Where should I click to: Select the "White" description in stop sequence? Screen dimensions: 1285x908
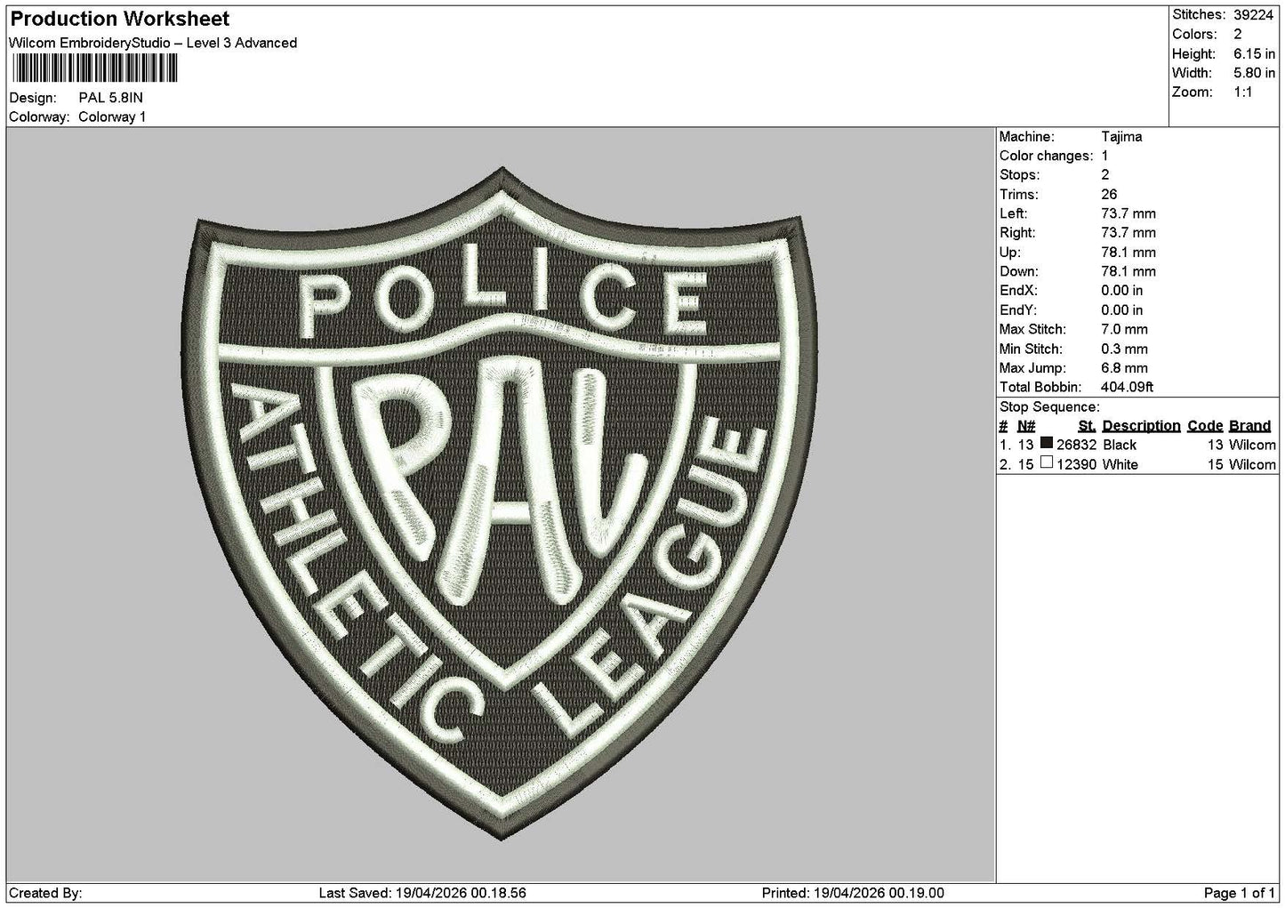point(1120,464)
